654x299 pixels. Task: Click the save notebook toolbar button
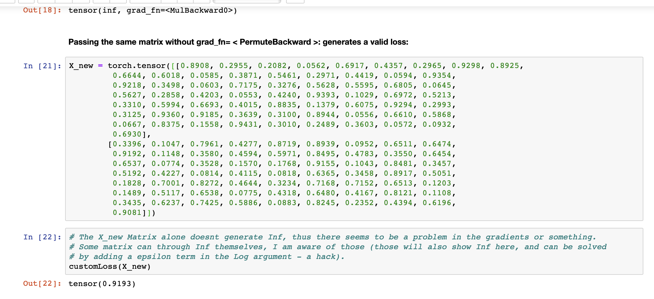(x=7, y=1)
